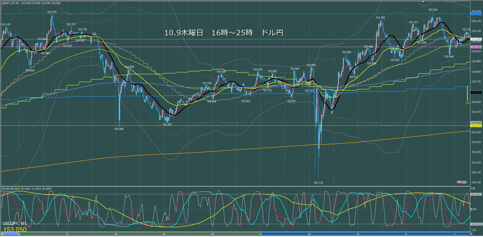Click the 152.112 low price annotation
483x237 pixels.
click(x=318, y=183)
